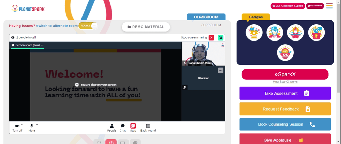The height and width of the screenshot is (144, 341).
Task: Open the People panel
Action: pos(112,128)
